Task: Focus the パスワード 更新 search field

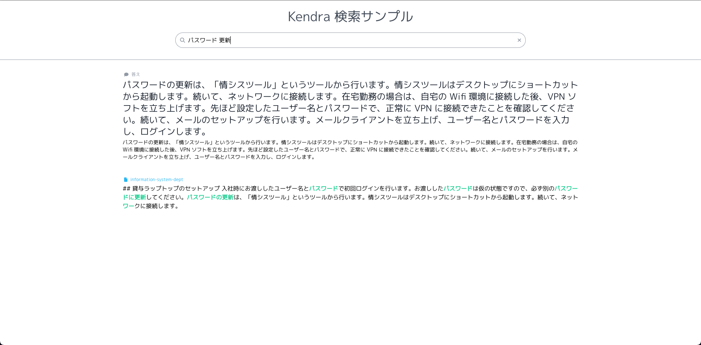Action: [x=350, y=40]
